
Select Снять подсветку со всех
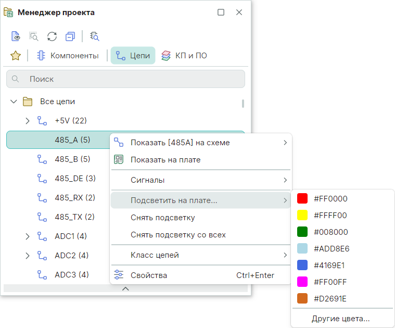point(178,235)
